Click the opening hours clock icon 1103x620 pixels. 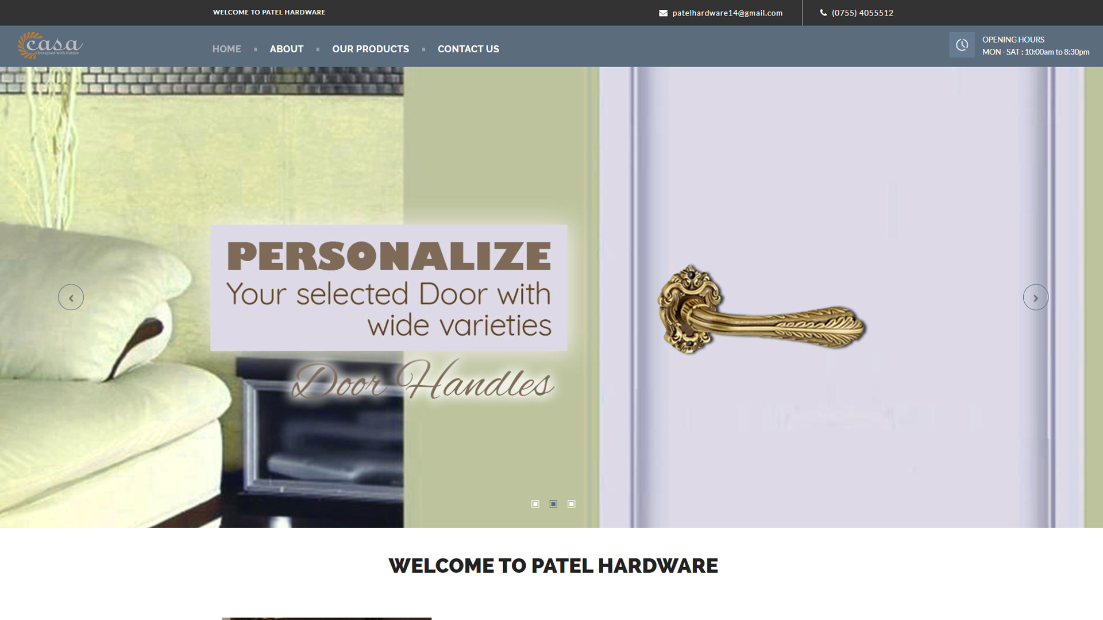(x=962, y=45)
